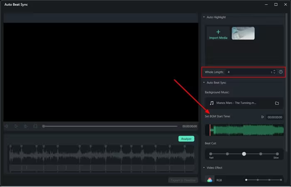Click the music note icon beside track name
The image size is (291, 187).
click(212, 103)
